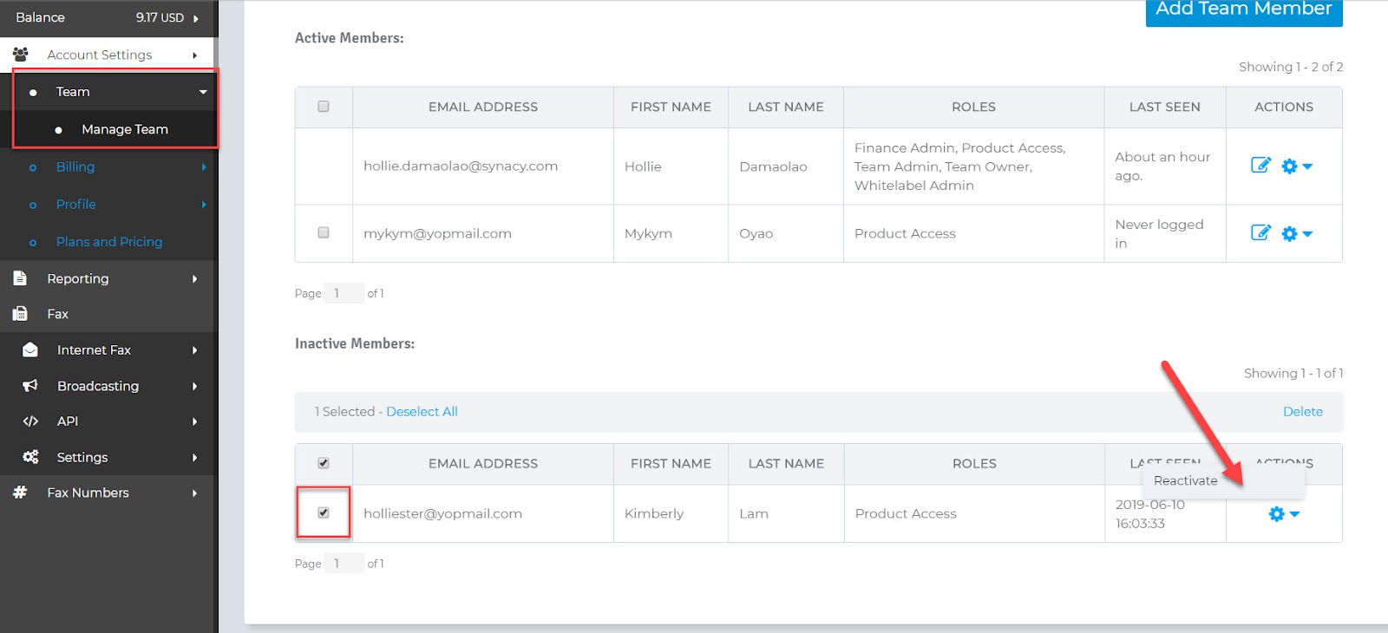Click edit icon for mykym@yopmail.com row

(x=1260, y=233)
